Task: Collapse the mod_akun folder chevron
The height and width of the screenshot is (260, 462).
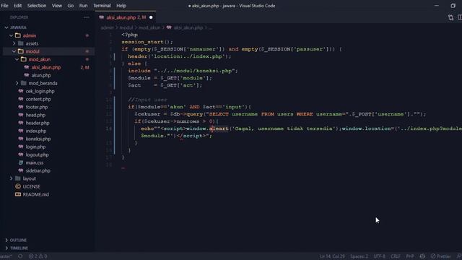Action: point(17,59)
